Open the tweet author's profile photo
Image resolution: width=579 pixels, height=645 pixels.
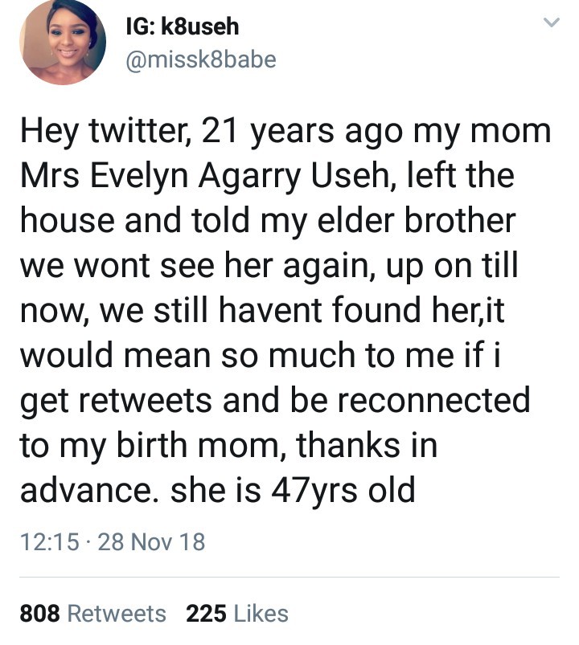pos(62,43)
